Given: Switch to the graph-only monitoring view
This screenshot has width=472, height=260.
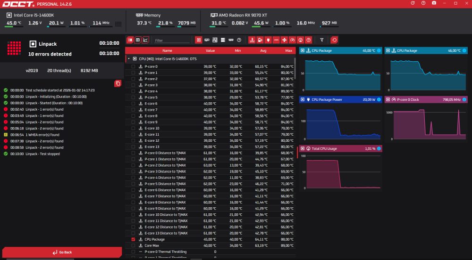Looking at the screenshot, I should [145, 40].
